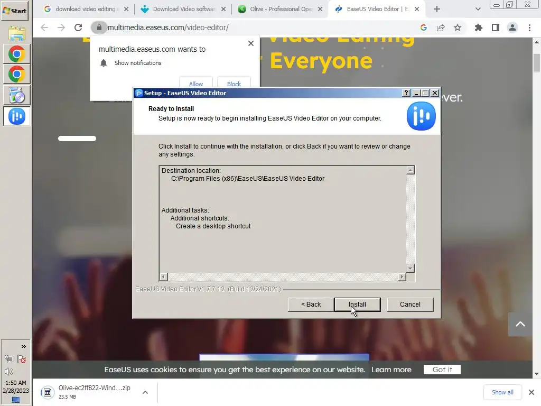Click the system clock 1:50 AM

[x=15, y=383]
